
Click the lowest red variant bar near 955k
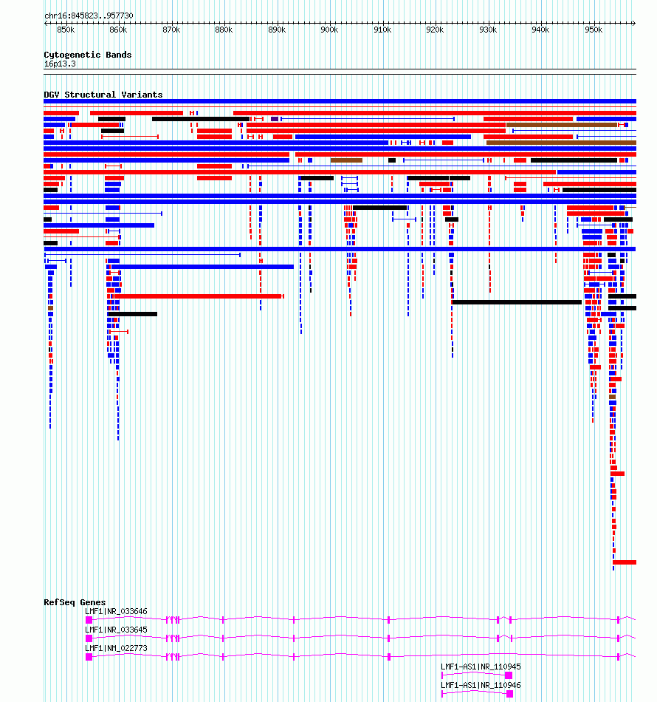(625, 562)
